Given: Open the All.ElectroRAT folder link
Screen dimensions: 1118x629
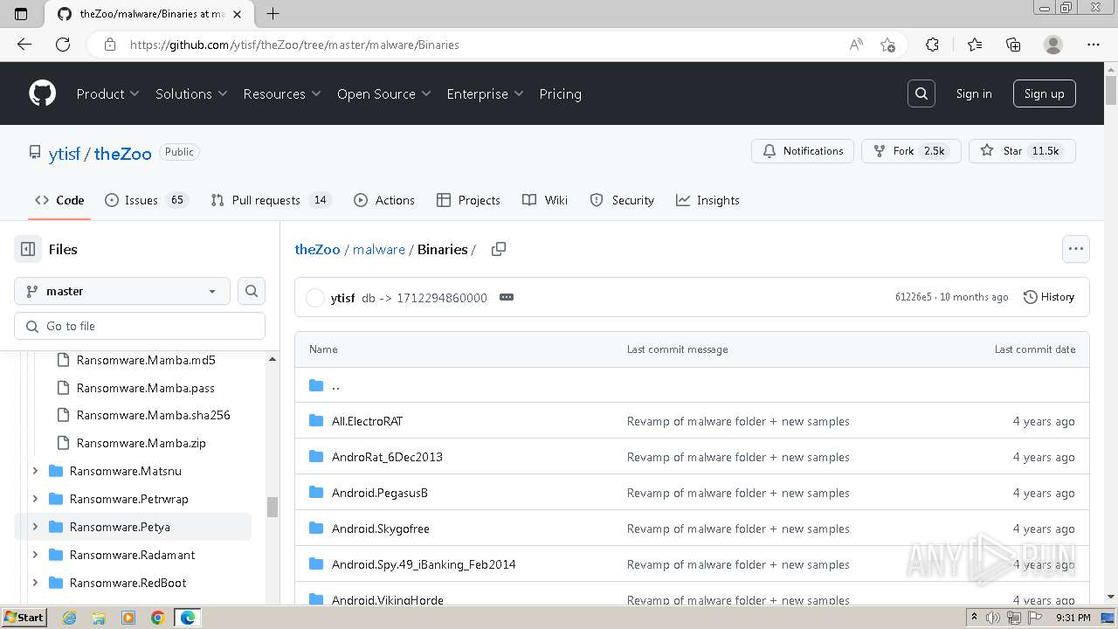Looking at the screenshot, I should [x=367, y=421].
